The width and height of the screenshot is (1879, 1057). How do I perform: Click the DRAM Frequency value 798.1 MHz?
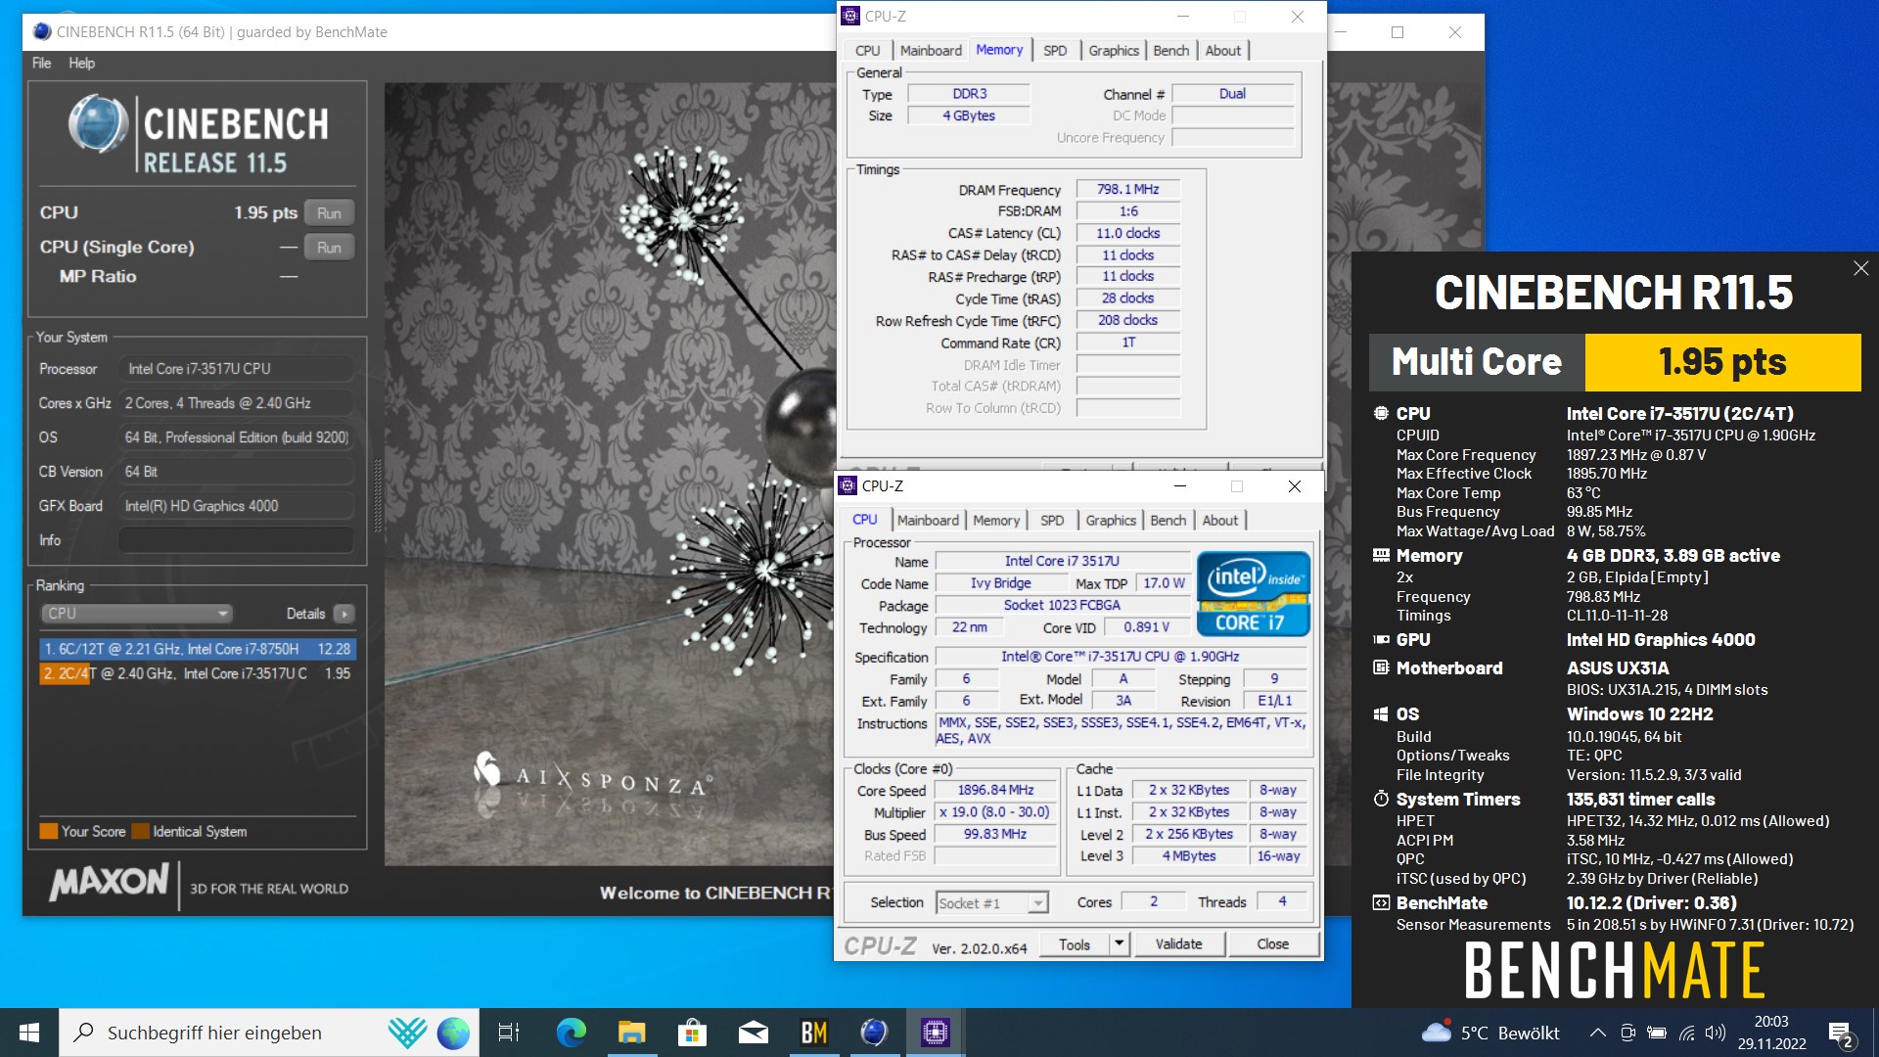(x=1127, y=190)
